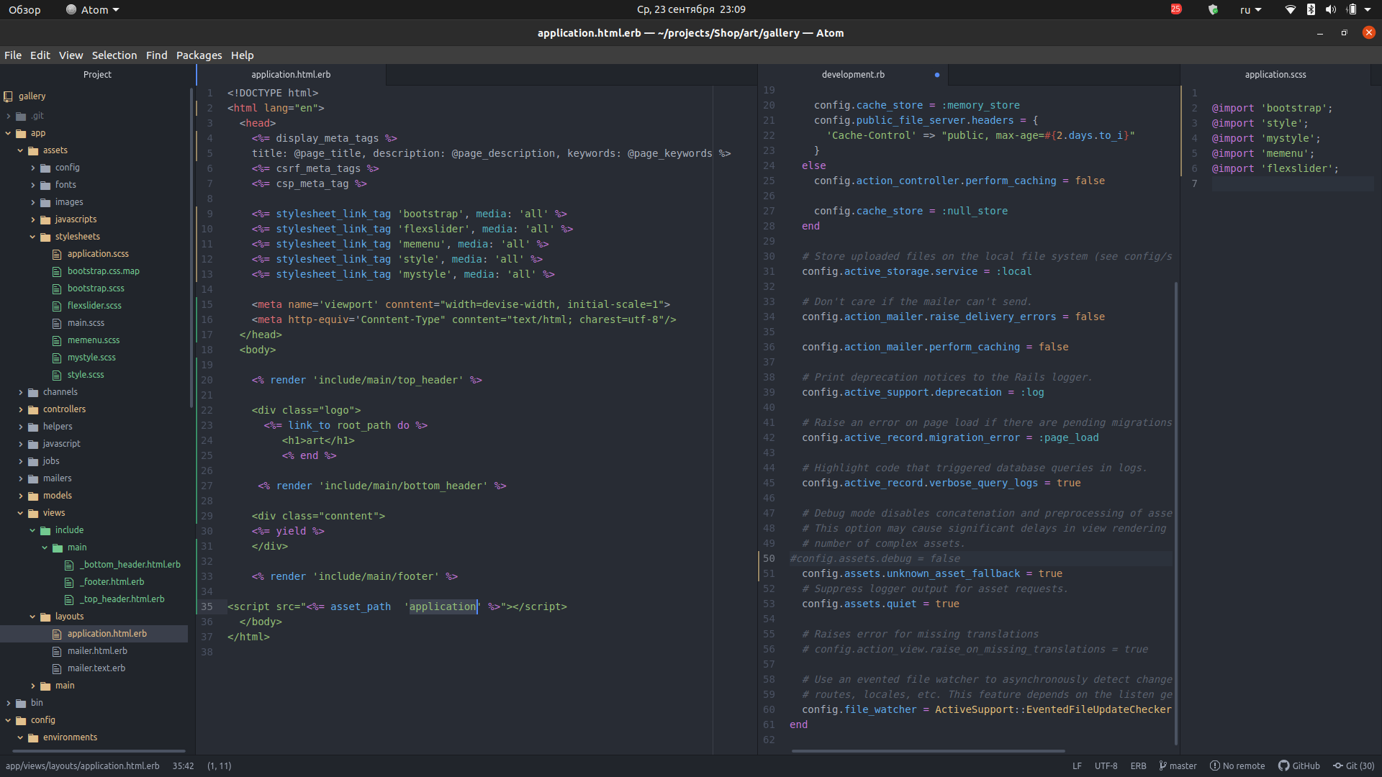Screen dimensions: 1382x777
Task: Click the flexslider.scss file icon
Action: coord(58,306)
